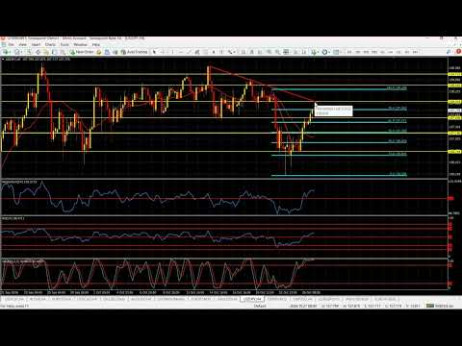Click the current price label on price axis
This screenshot has width=462, height=346.
tap(454, 111)
